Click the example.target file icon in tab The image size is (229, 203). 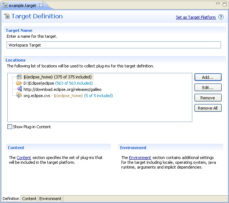tap(6, 5)
